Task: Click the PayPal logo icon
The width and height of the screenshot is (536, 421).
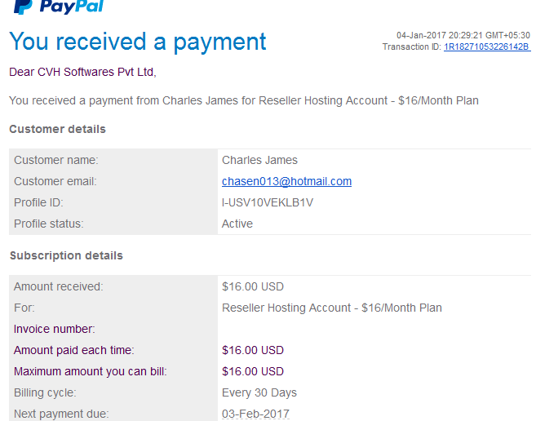Action: [23, 7]
